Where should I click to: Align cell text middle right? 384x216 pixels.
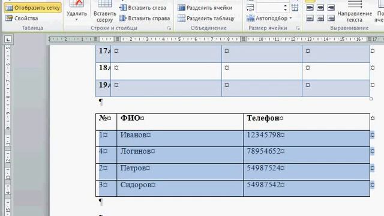point(331,8)
